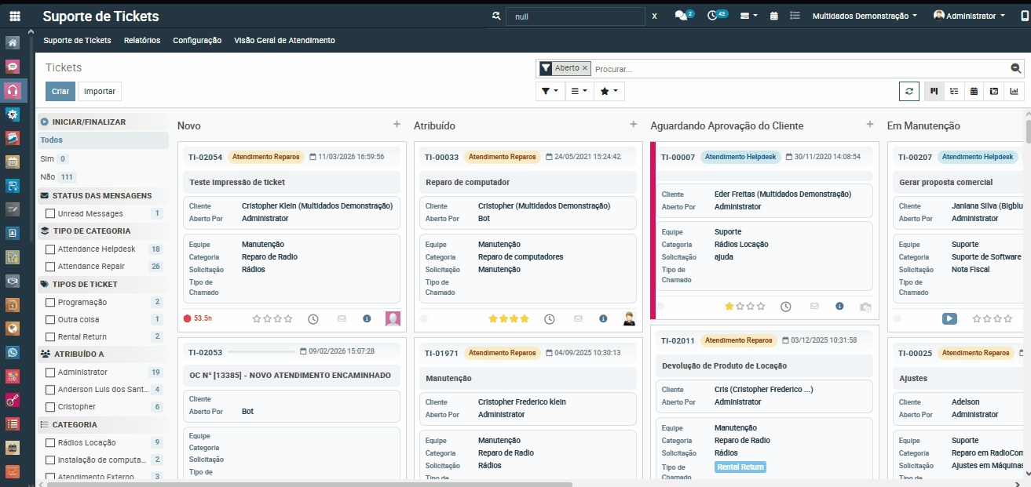Check Programação ticket type
Image resolution: width=1031 pixels, height=487 pixels.
(50, 302)
